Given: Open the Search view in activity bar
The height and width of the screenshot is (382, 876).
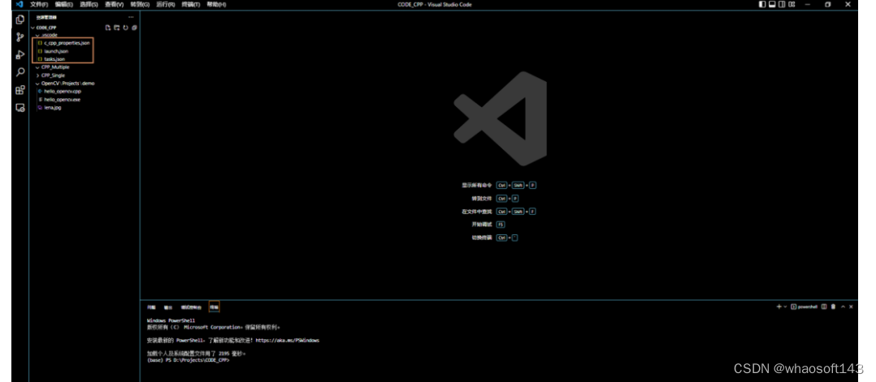Looking at the screenshot, I should coord(20,72).
